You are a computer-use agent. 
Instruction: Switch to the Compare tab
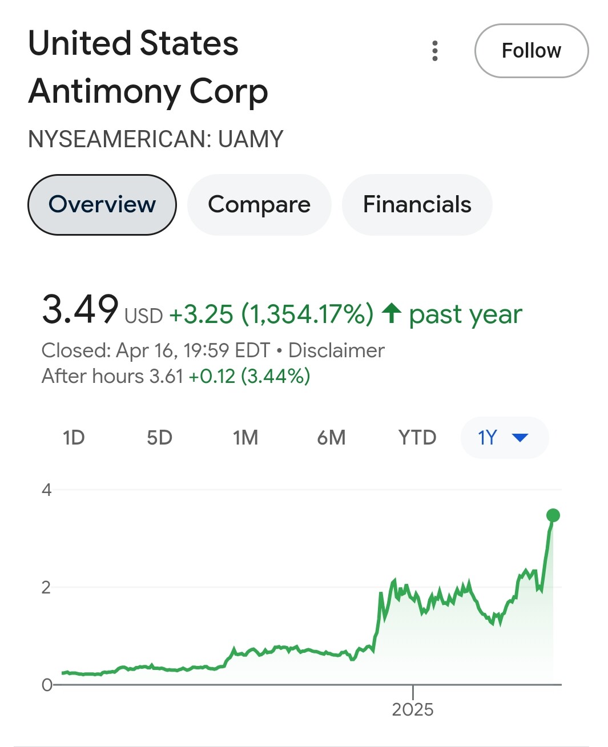(x=259, y=204)
